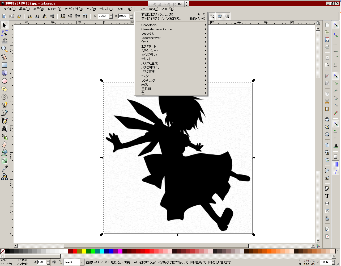Click Lower selection to bottom icon
The width and height of the screenshot is (341, 266).
point(63,16)
